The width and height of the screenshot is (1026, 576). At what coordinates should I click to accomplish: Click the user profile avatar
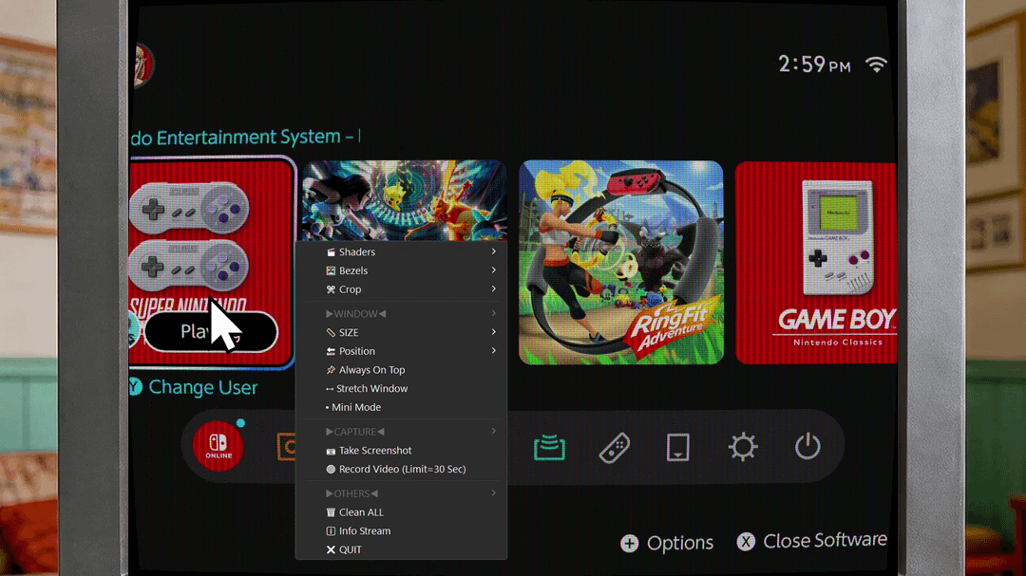click(x=143, y=65)
